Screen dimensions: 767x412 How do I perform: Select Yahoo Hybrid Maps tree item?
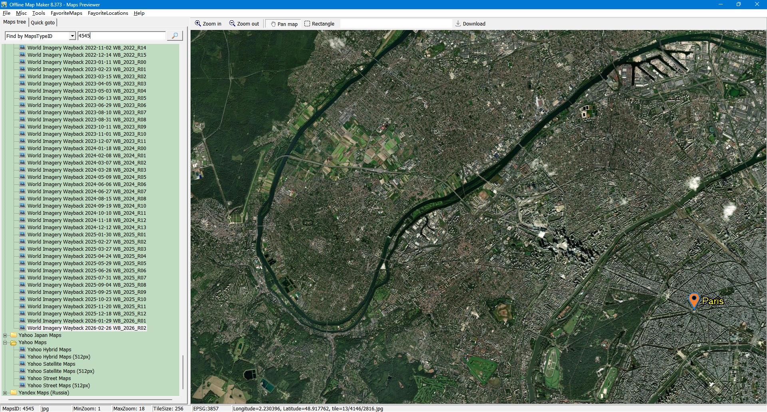coord(49,350)
